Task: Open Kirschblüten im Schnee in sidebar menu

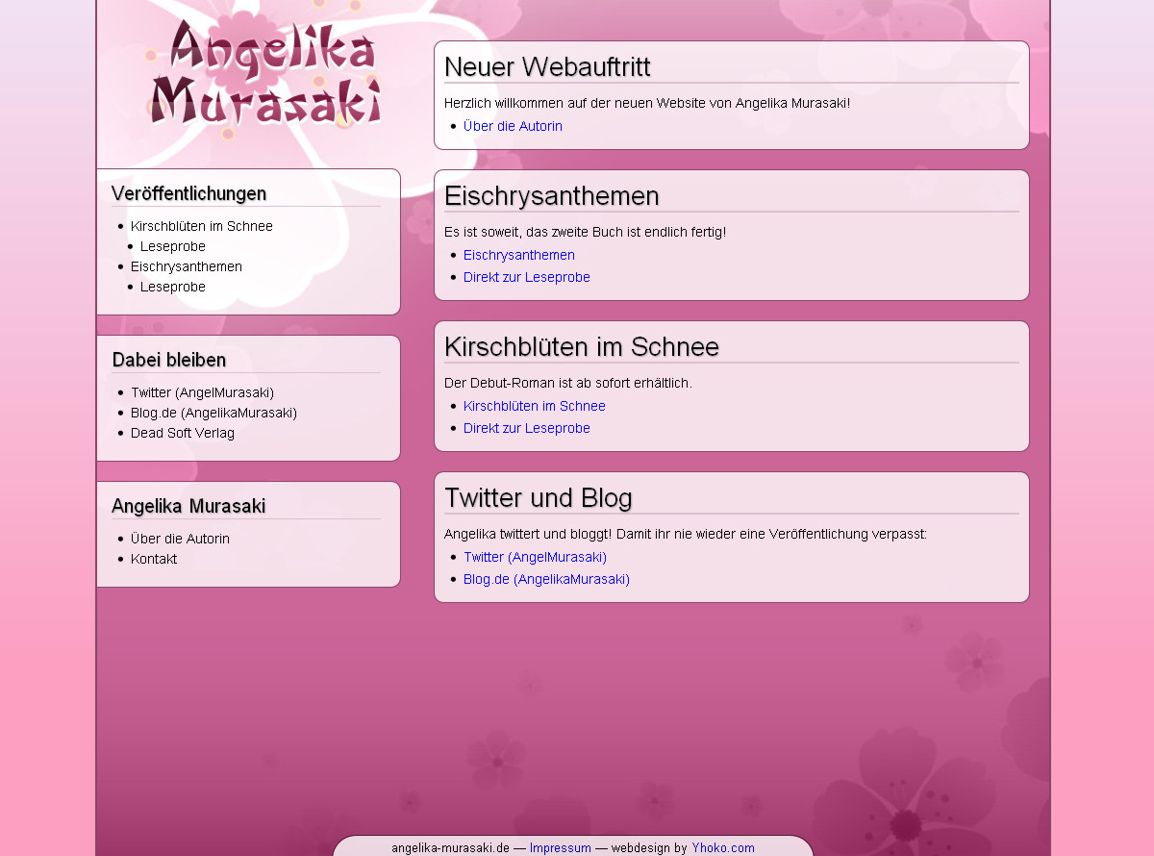Action: pos(201,226)
